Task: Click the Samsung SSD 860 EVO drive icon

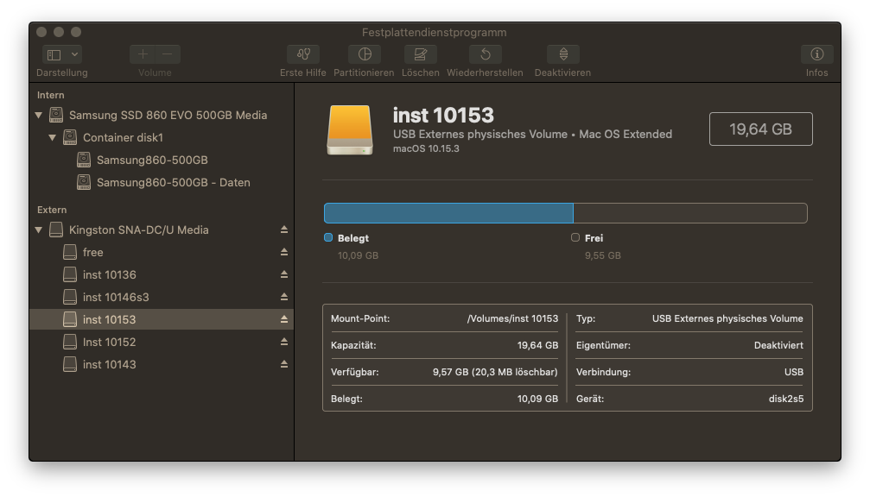Action: tap(56, 115)
